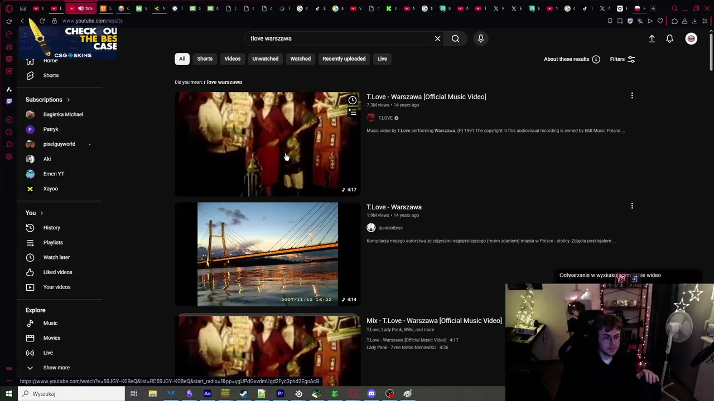Open Music under Explore
Viewport: 714px width, 401px height.
[x=50, y=323]
